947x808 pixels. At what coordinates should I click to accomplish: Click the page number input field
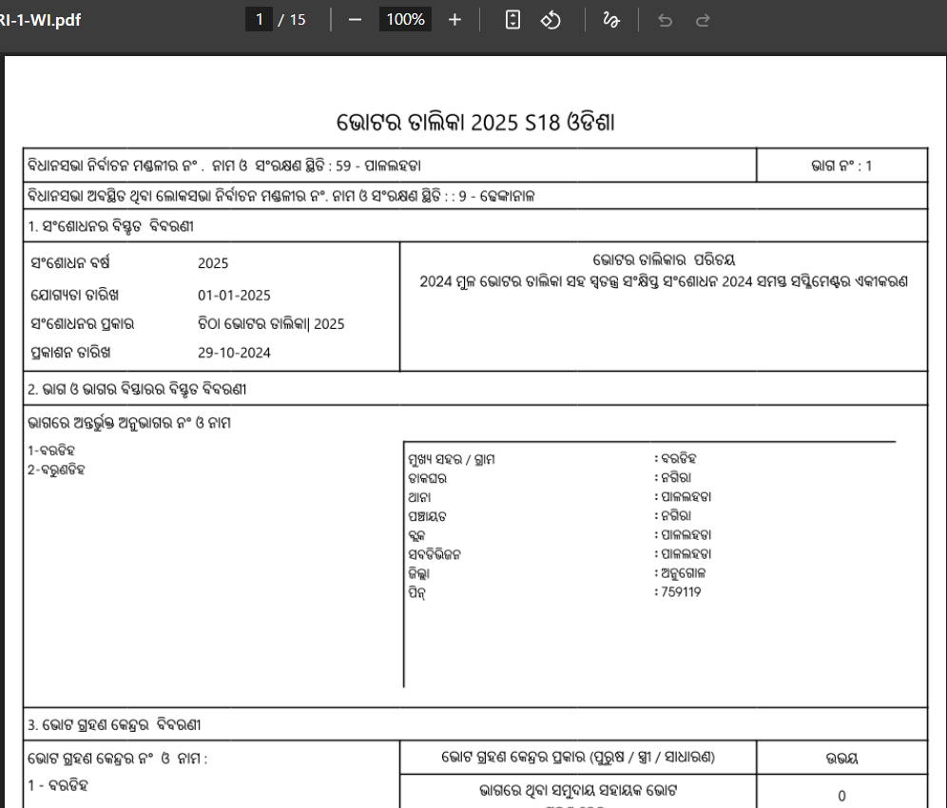[259, 20]
